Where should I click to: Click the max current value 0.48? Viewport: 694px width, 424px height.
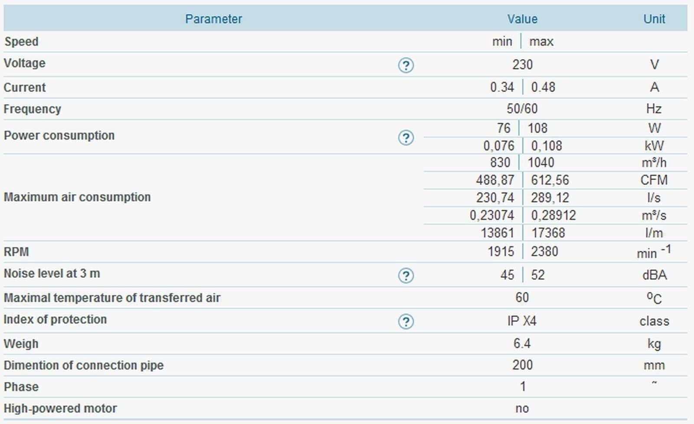tap(543, 87)
